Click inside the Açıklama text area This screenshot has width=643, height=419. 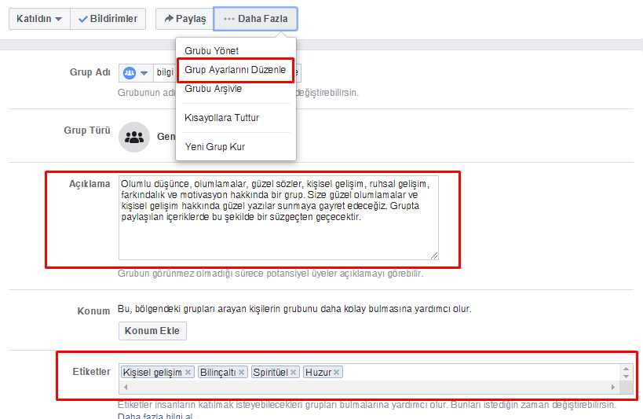[279, 218]
